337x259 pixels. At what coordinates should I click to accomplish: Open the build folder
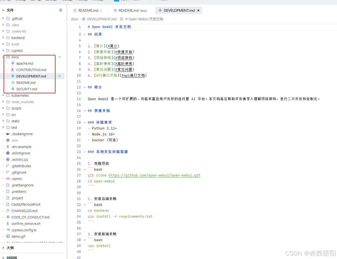click(15, 44)
